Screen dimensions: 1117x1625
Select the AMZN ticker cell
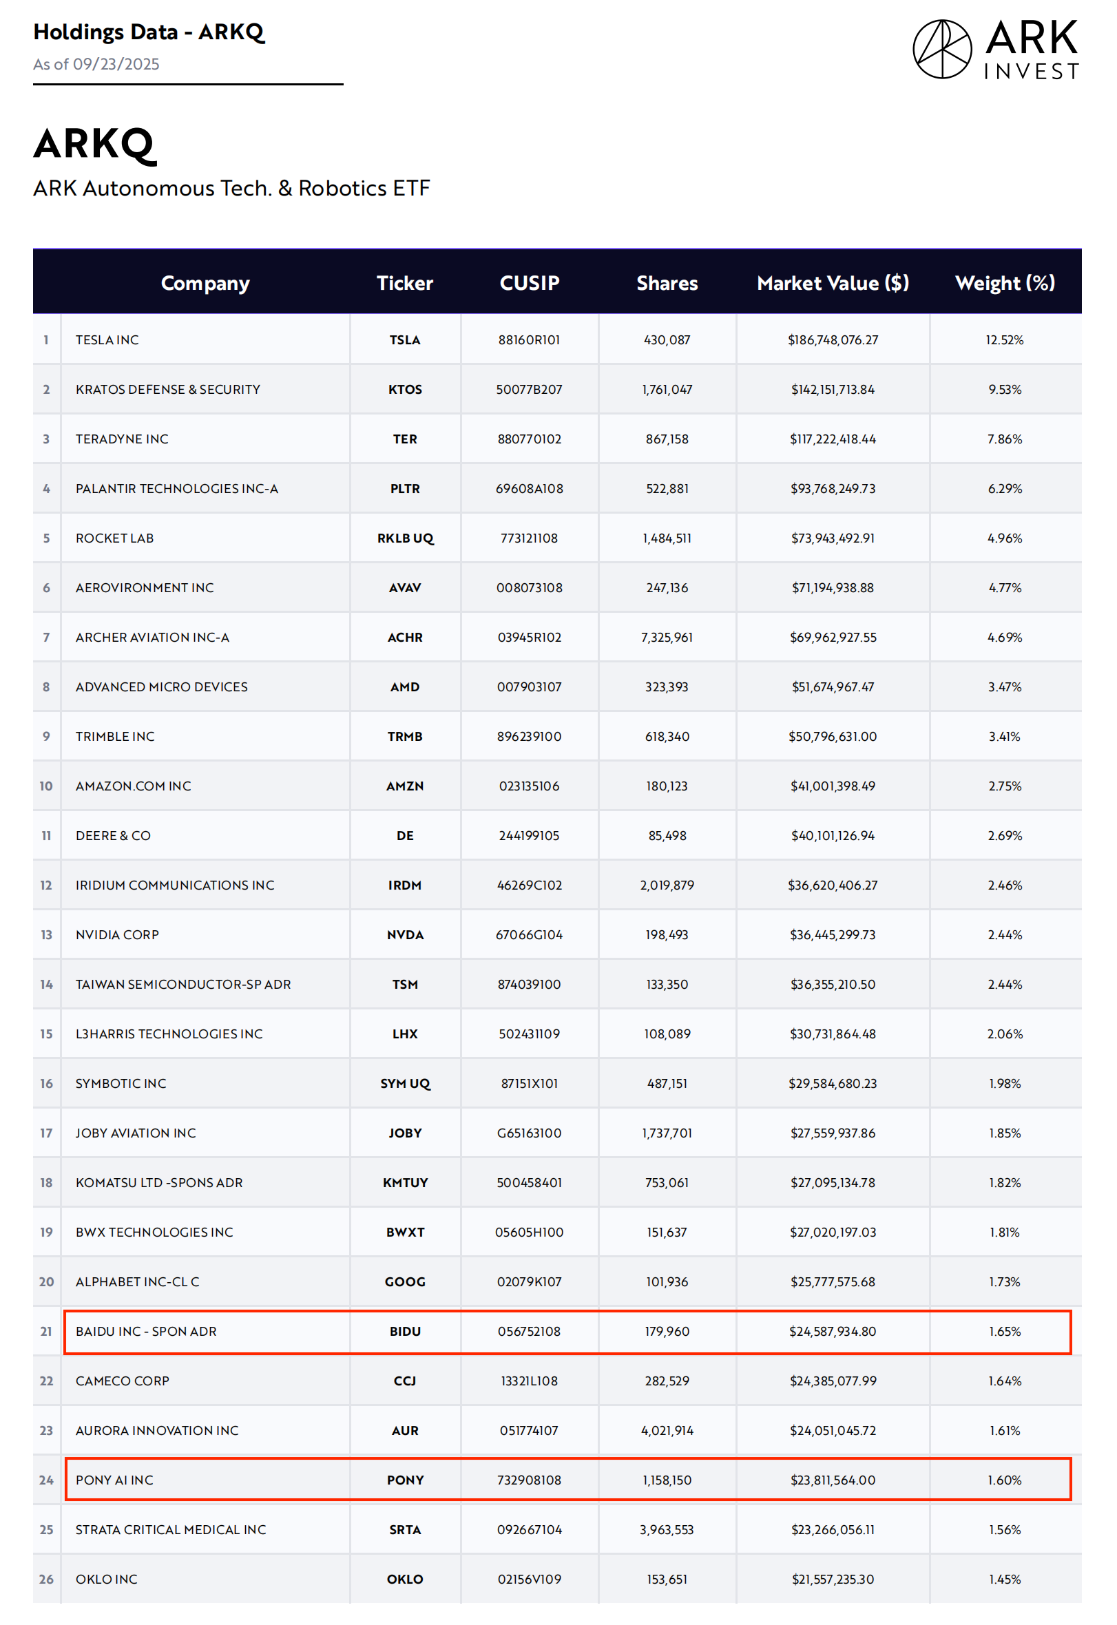(x=405, y=787)
